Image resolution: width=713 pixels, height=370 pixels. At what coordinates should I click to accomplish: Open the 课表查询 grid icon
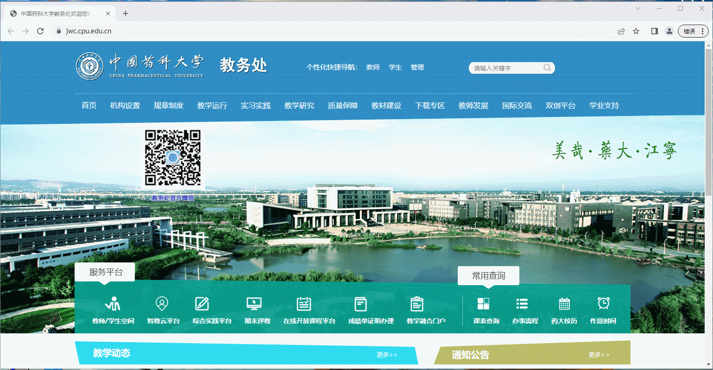pos(483,304)
